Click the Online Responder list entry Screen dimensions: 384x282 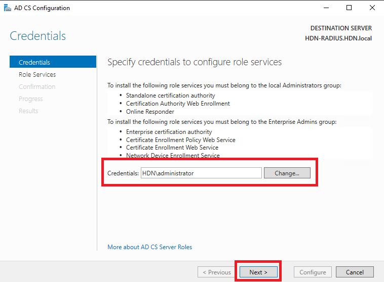[x=150, y=112]
